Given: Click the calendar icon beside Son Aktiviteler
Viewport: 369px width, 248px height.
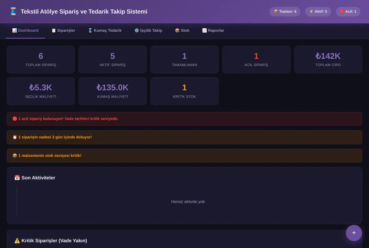Looking at the screenshot, I should [x=17, y=178].
